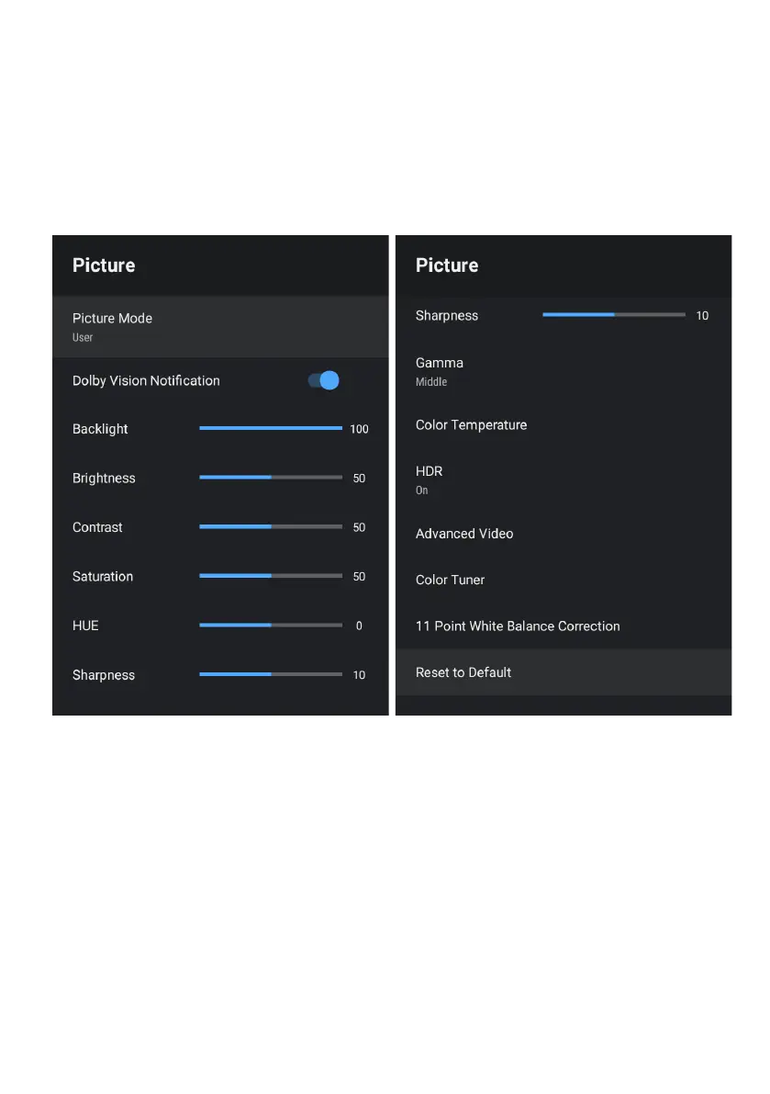Click the HUE slider
The width and height of the screenshot is (770, 1094).
click(x=271, y=626)
